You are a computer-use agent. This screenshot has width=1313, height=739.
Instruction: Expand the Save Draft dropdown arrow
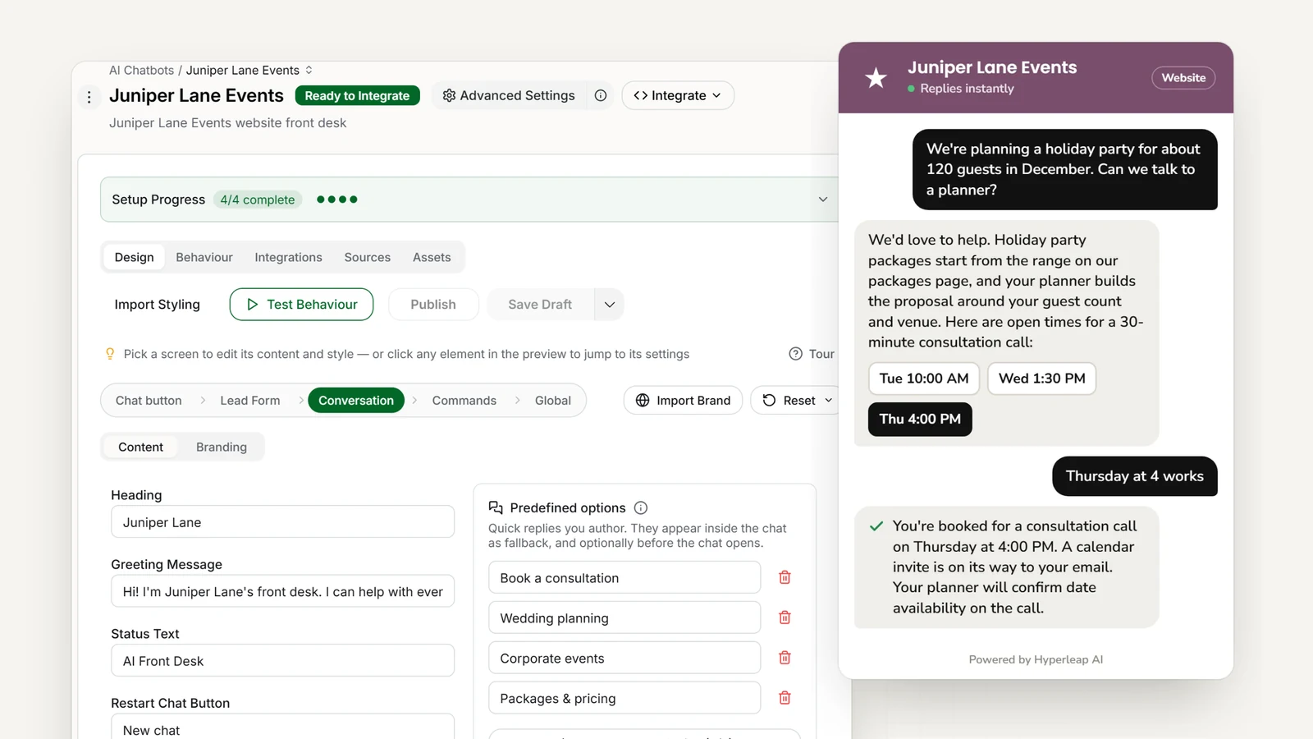click(x=610, y=305)
